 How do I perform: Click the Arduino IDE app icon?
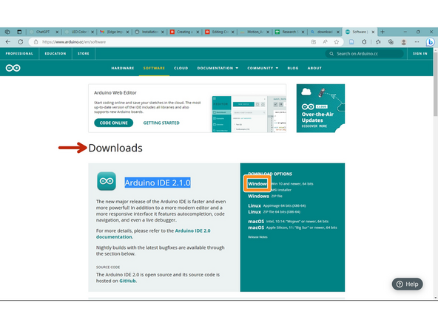107,181
